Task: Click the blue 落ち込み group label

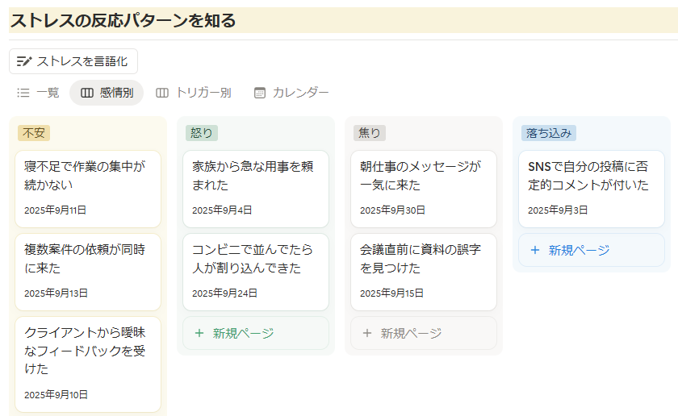Action: [548, 133]
